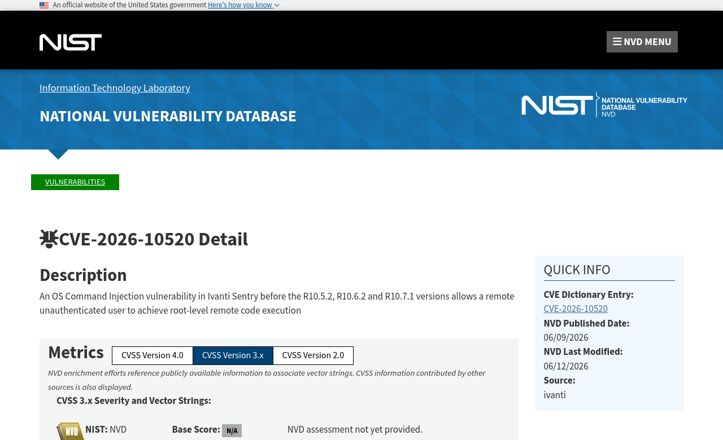
Task: Click the NVD gold badge icon
Action: tap(70, 432)
